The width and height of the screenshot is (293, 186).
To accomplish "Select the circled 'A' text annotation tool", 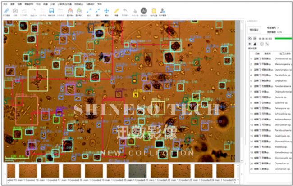I will [x=144, y=11].
